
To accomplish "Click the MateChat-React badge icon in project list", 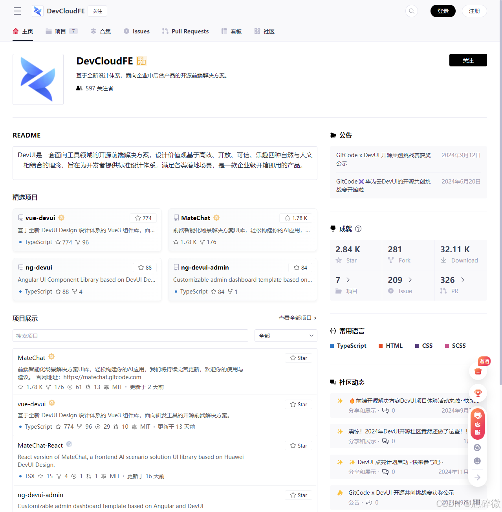I will pos(69,444).
